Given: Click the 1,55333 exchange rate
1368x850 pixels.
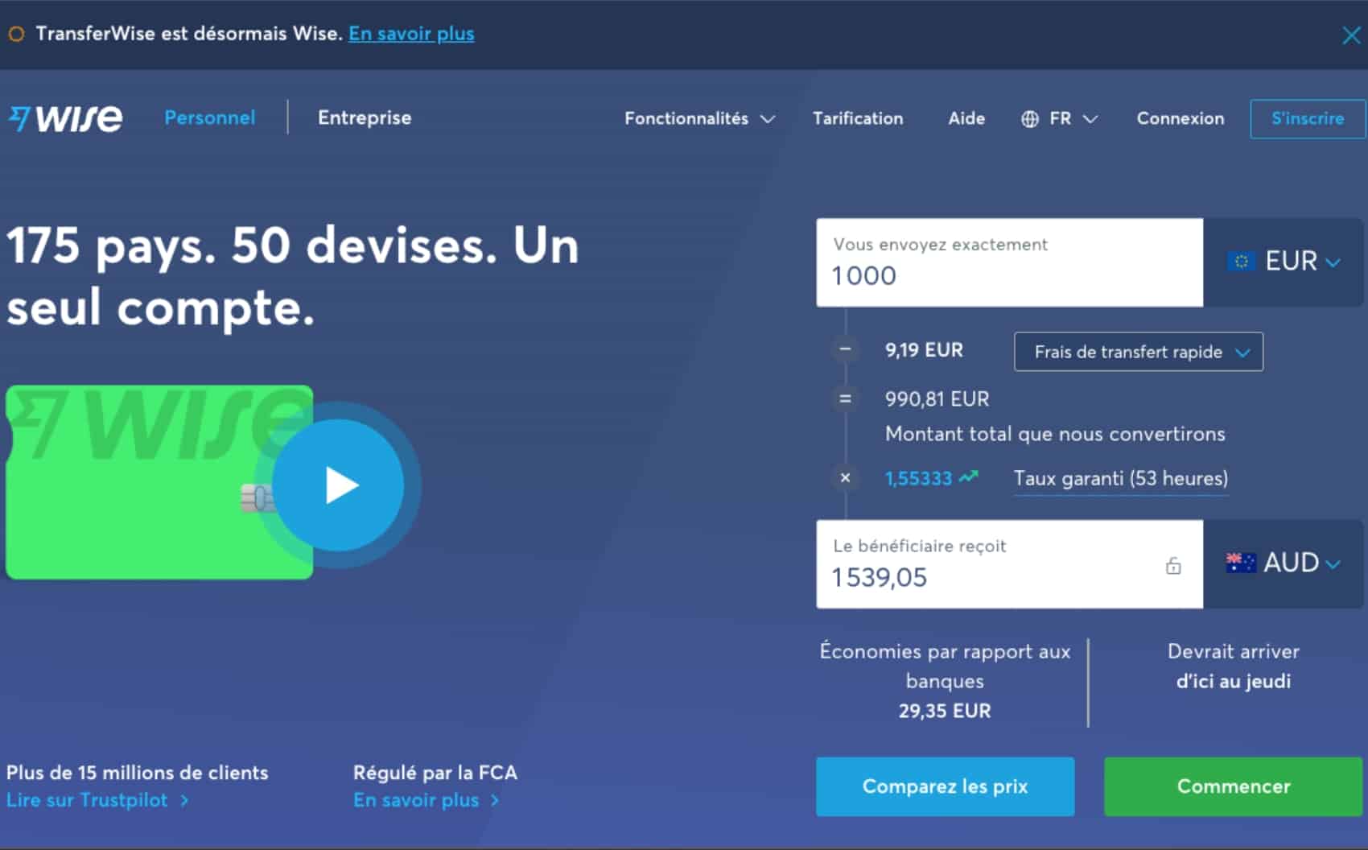Looking at the screenshot, I should click(918, 478).
